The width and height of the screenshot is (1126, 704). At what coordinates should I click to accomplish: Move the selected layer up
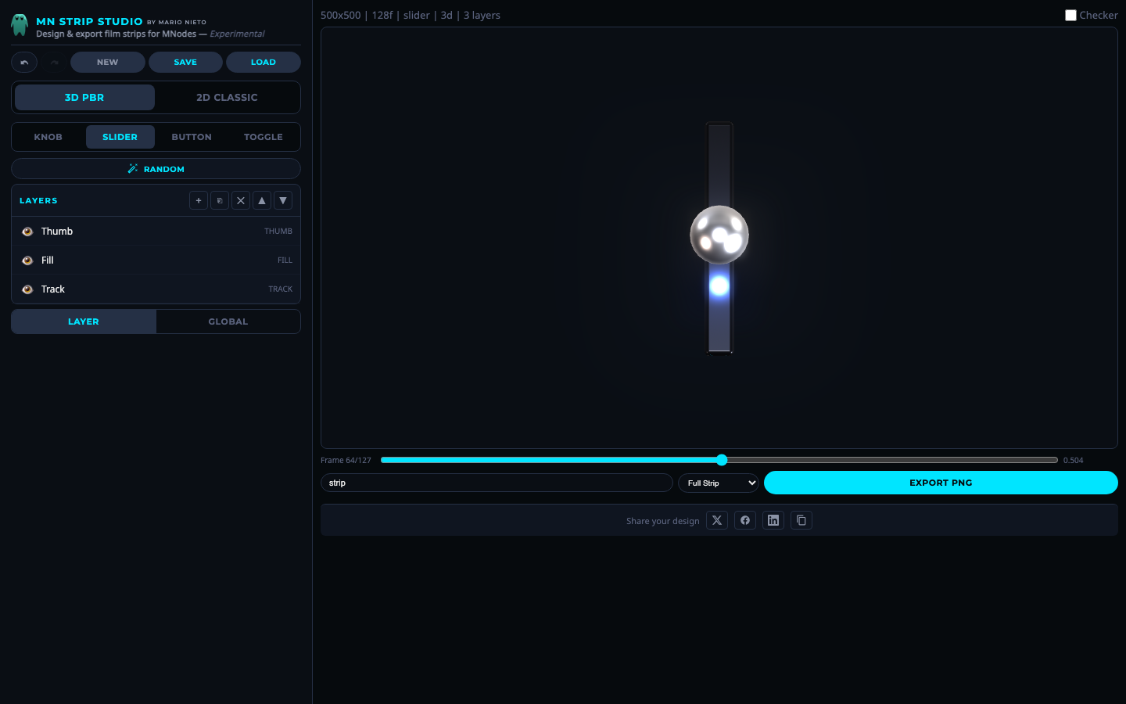coord(262,200)
